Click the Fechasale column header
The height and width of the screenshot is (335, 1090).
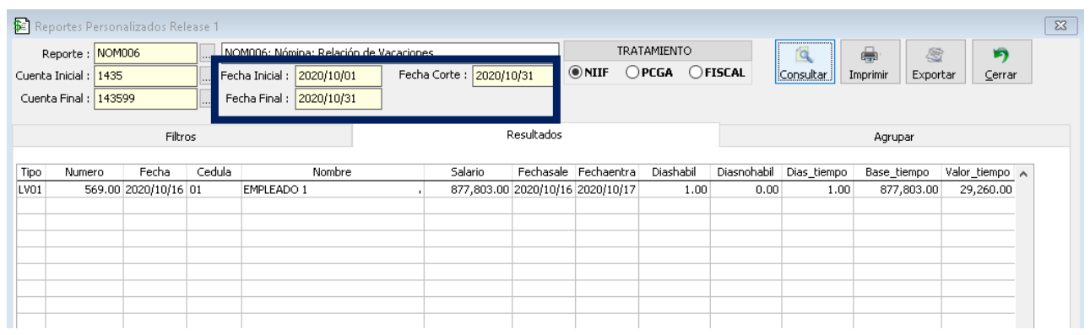tap(544, 172)
